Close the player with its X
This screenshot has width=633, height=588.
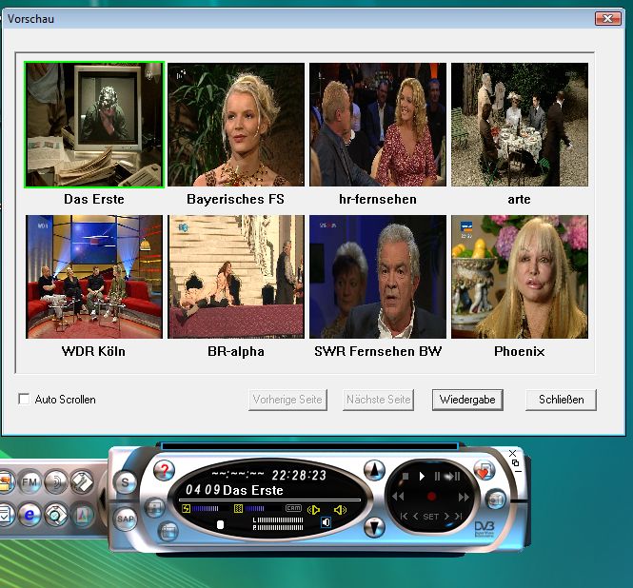pyautogui.click(x=512, y=453)
